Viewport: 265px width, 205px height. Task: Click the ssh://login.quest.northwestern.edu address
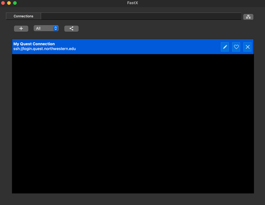(44, 49)
